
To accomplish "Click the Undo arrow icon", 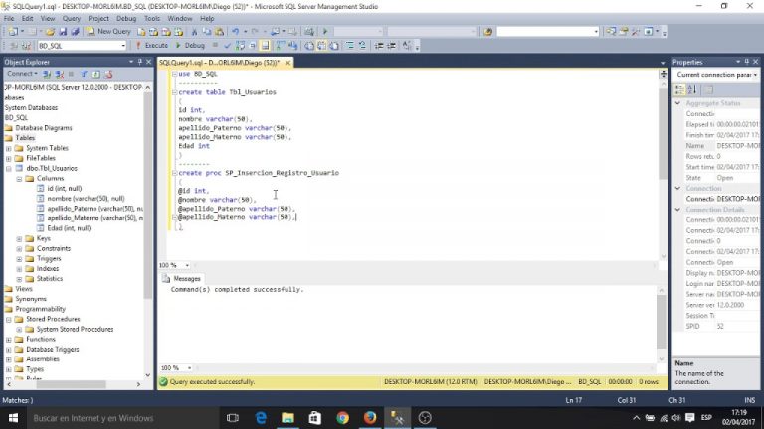I will pyautogui.click(x=236, y=32).
